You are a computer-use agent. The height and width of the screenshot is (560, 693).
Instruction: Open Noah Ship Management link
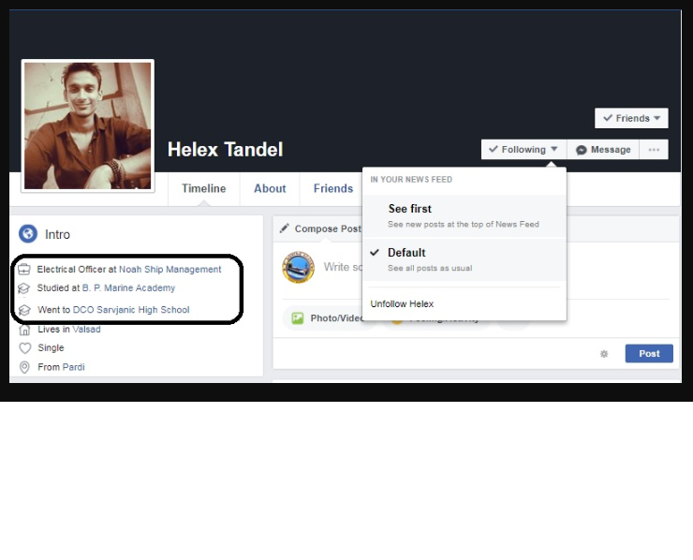[x=170, y=269]
